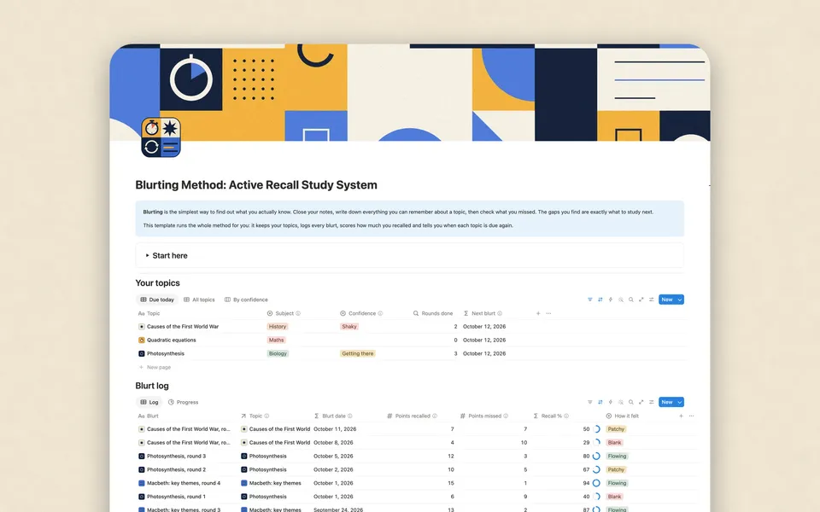Click the Recall ring in the 94 row

[596, 483]
